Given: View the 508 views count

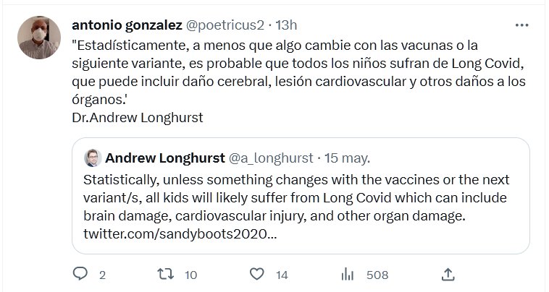Looking at the screenshot, I should 377,275.
